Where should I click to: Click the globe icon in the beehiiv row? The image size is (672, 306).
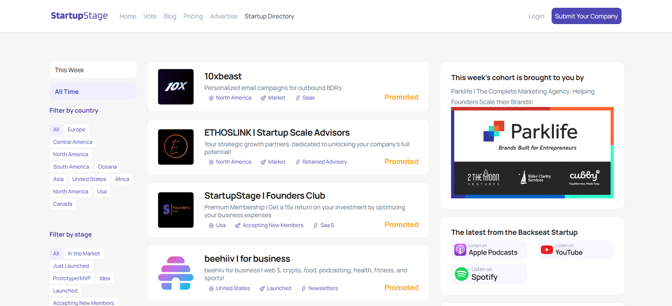click(x=212, y=289)
